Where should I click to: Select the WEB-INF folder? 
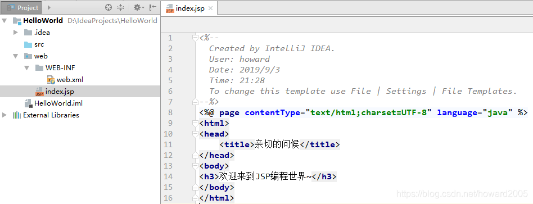[x=60, y=68]
